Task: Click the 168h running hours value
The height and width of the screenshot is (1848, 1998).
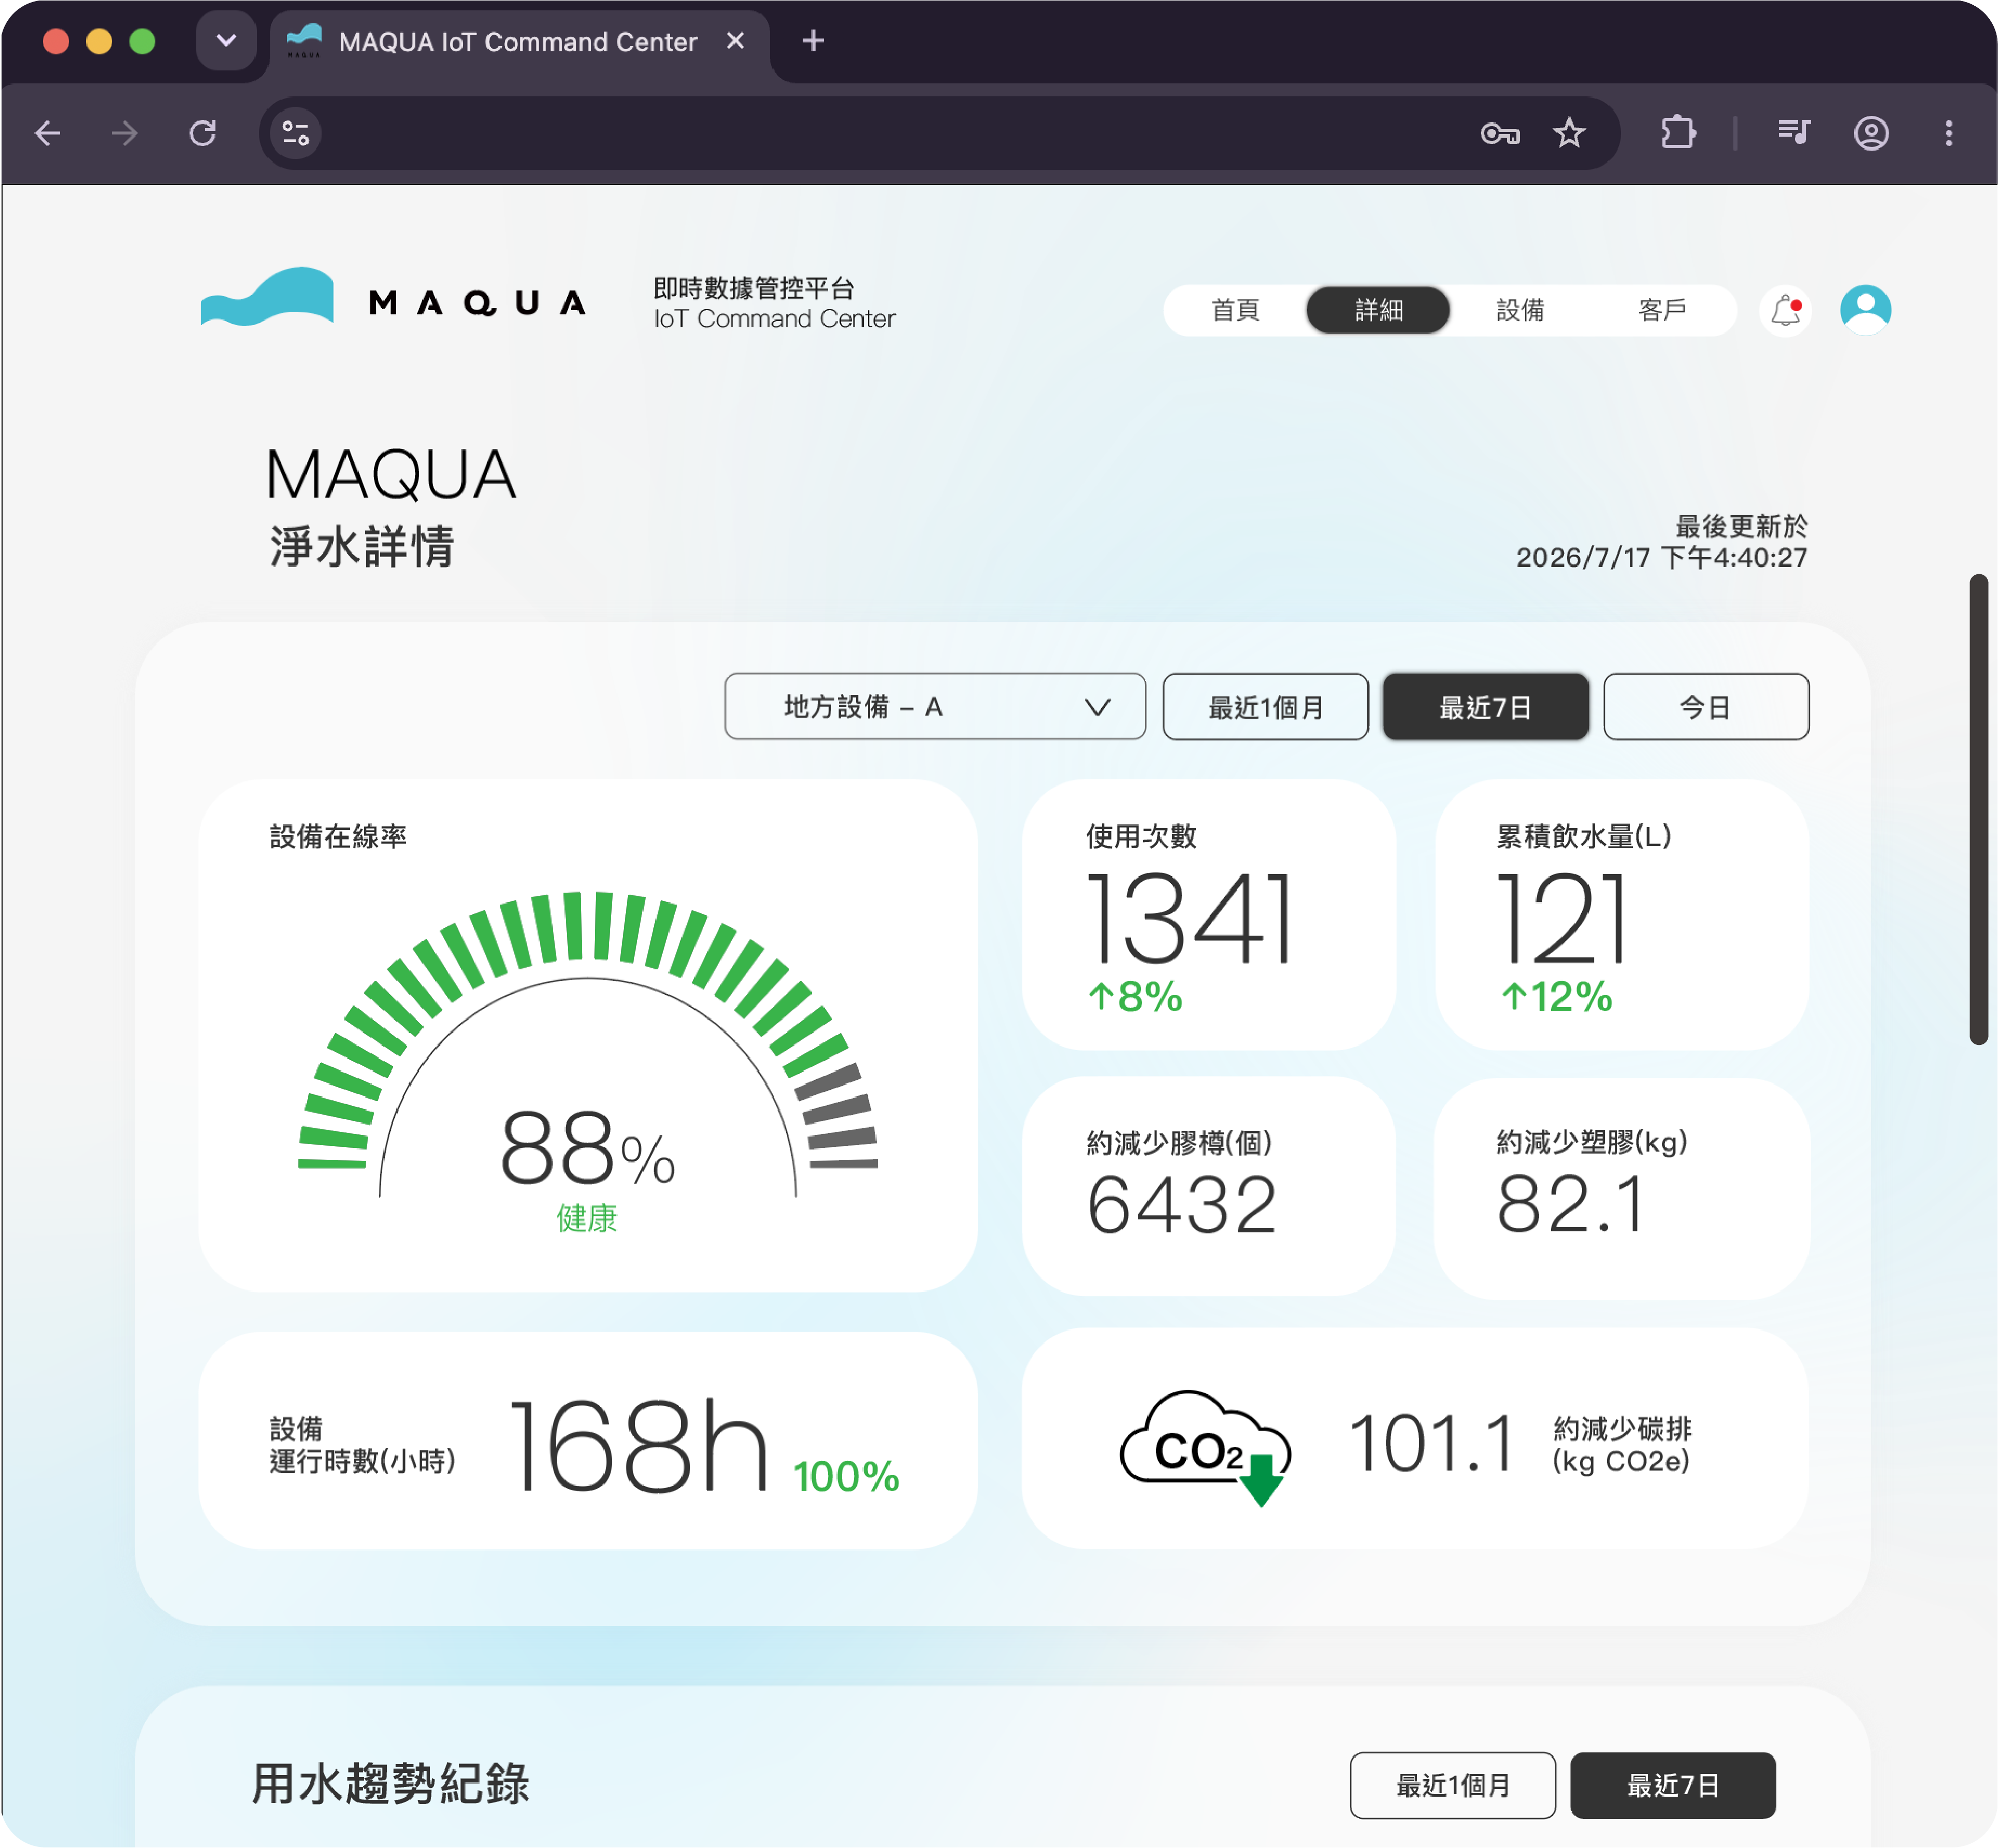Action: click(x=638, y=1446)
